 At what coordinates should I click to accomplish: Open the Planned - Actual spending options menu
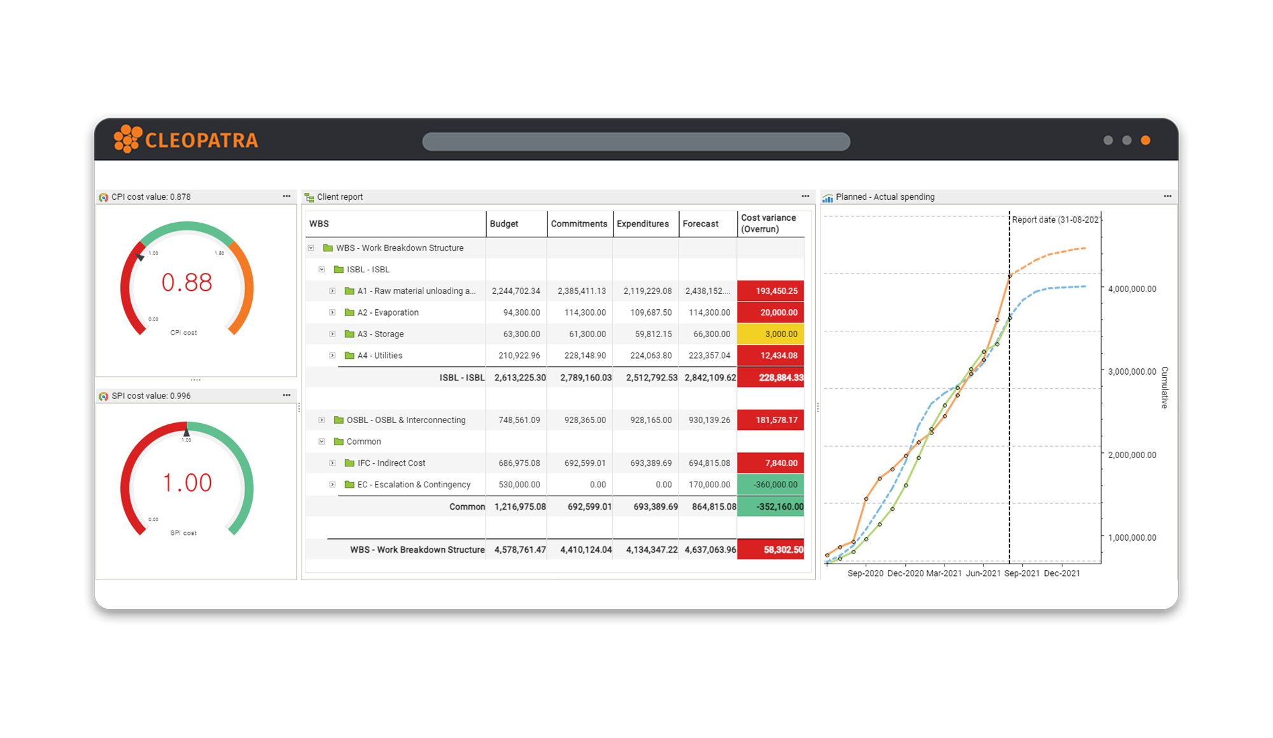pos(1167,196)
